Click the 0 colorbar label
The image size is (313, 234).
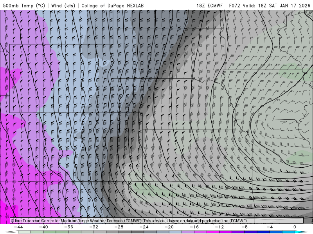click(295, 227)
